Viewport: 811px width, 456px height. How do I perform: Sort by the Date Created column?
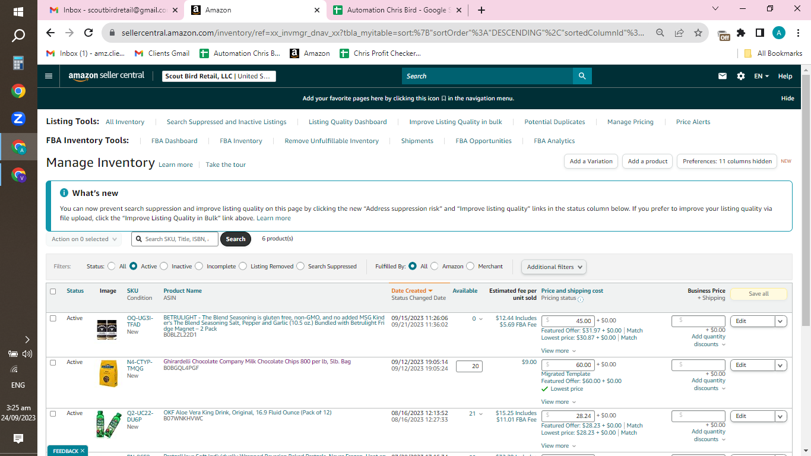tap(411, 291)
